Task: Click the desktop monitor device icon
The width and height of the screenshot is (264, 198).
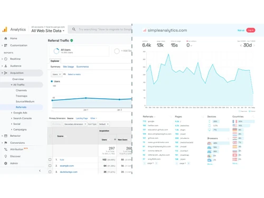Action: 210,130
